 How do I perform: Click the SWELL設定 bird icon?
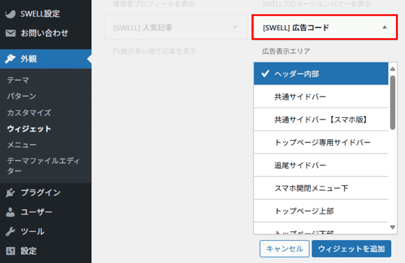11,14
